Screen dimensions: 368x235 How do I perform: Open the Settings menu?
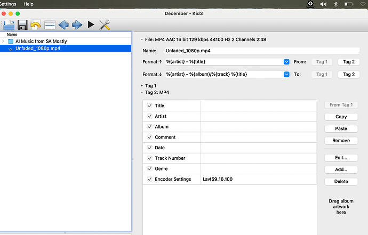pyautogui.click(x=8, y=4)
